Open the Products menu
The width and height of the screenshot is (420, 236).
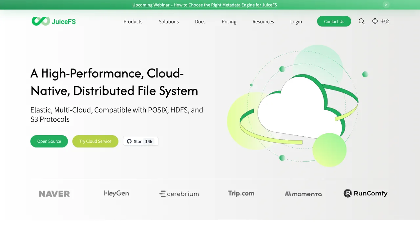(x=133, y=22)
